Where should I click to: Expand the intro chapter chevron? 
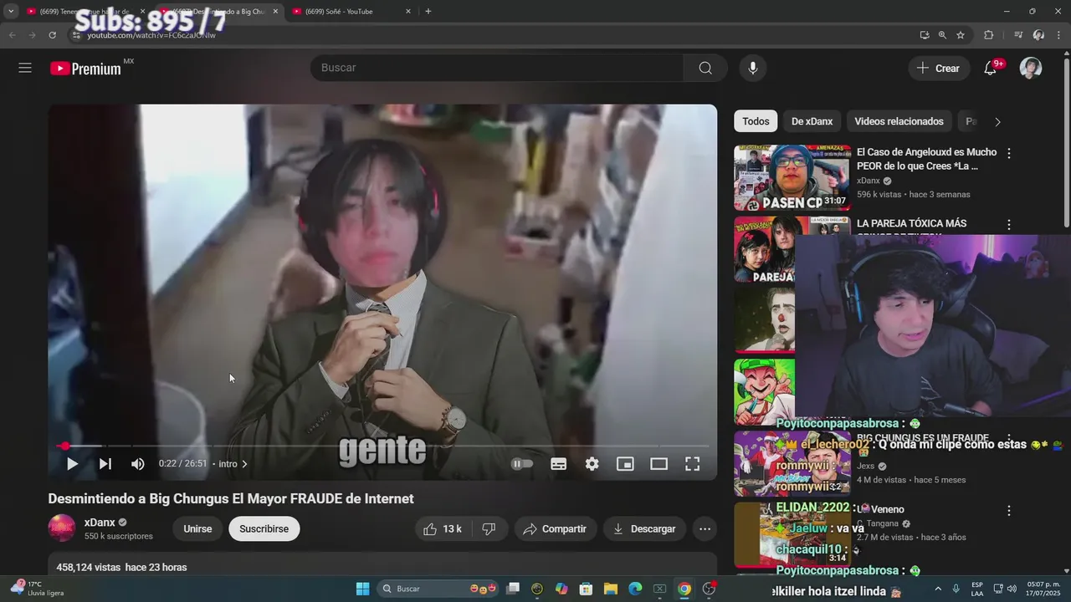pos(244,464)
